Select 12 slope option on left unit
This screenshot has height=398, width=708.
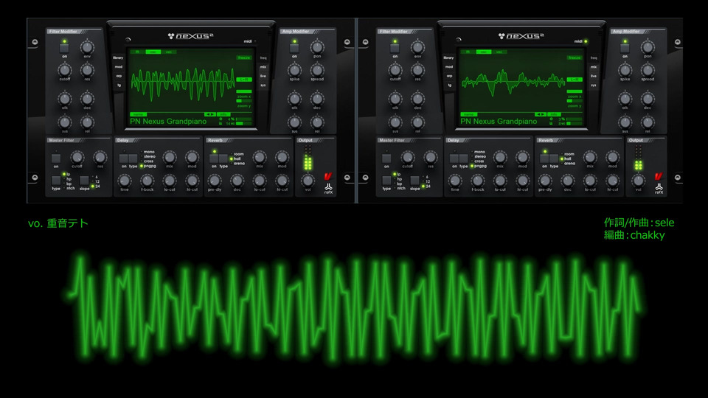coord(96,181)
